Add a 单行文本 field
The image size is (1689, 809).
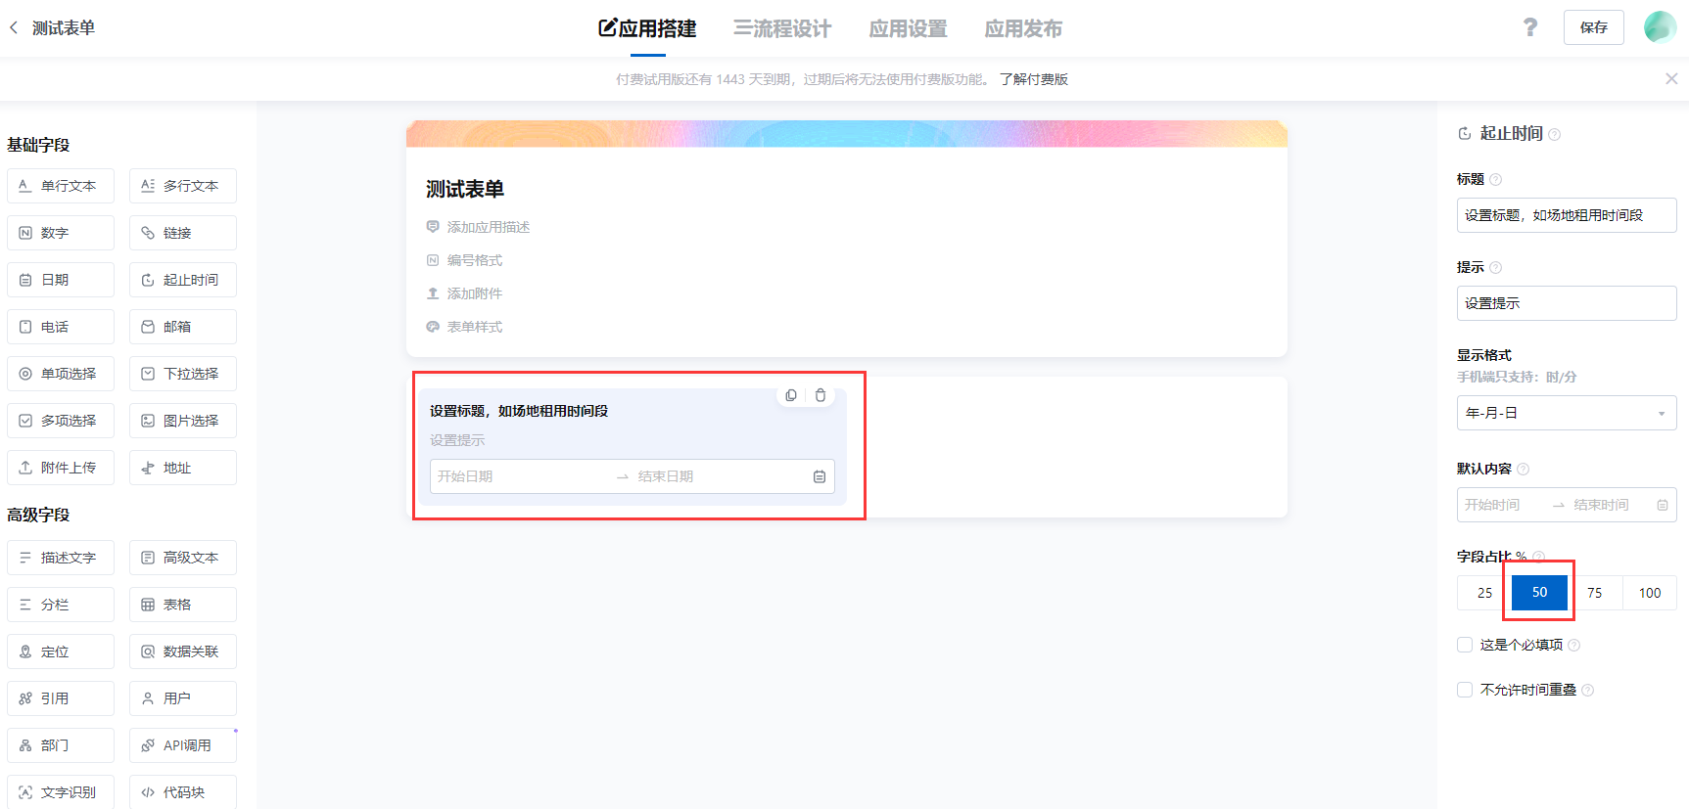pyautogui.click(x=61, y=186)
